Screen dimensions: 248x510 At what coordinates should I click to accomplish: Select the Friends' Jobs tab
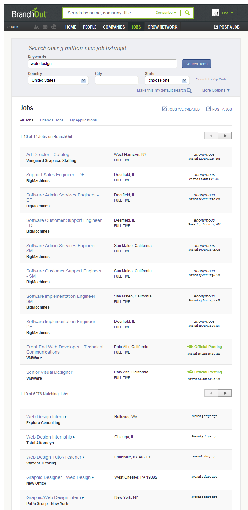[x=52, y=120]
